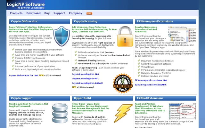Click the Crypto Logger section header
Screen dimensions: 205x128
point(39,98)
